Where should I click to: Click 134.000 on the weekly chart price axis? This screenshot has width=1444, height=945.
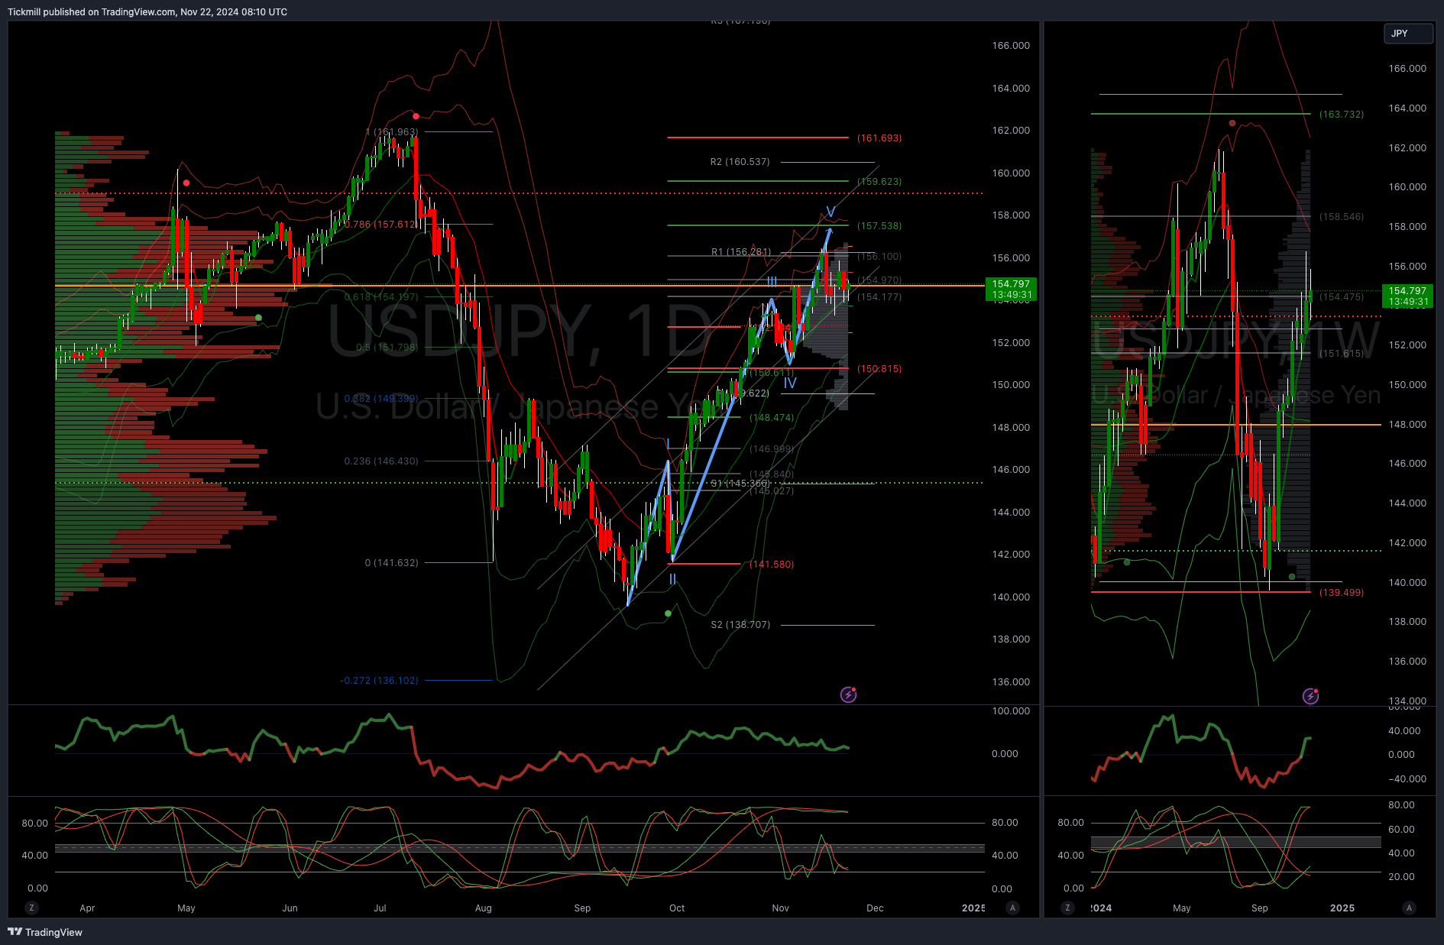click(x=1407, y=701)
